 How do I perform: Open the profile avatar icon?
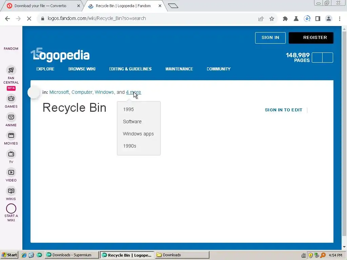click(329, 19)
